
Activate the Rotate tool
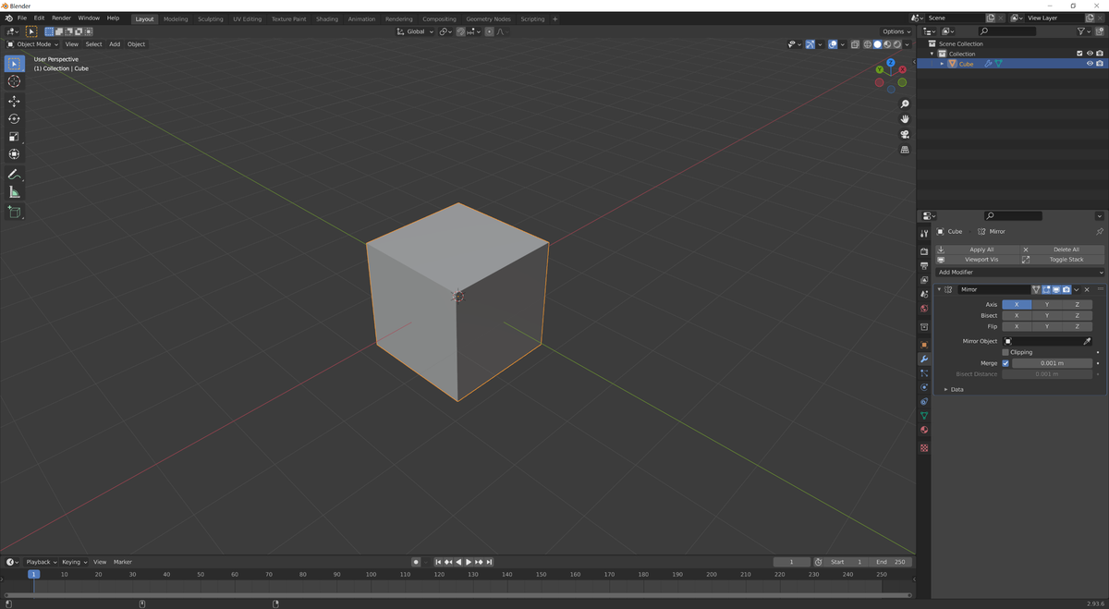14,119
